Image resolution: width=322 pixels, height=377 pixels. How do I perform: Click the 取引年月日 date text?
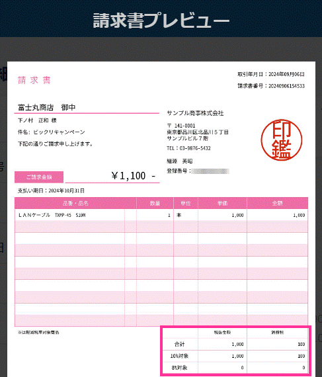pos(271,74)
